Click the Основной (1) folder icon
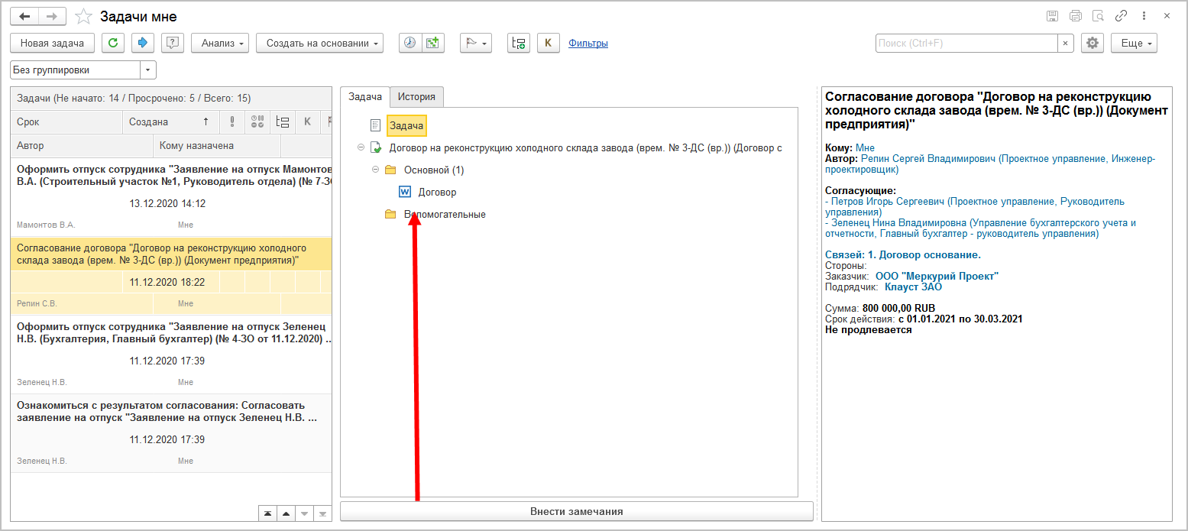1188x531 pixels. click(390, 170)
